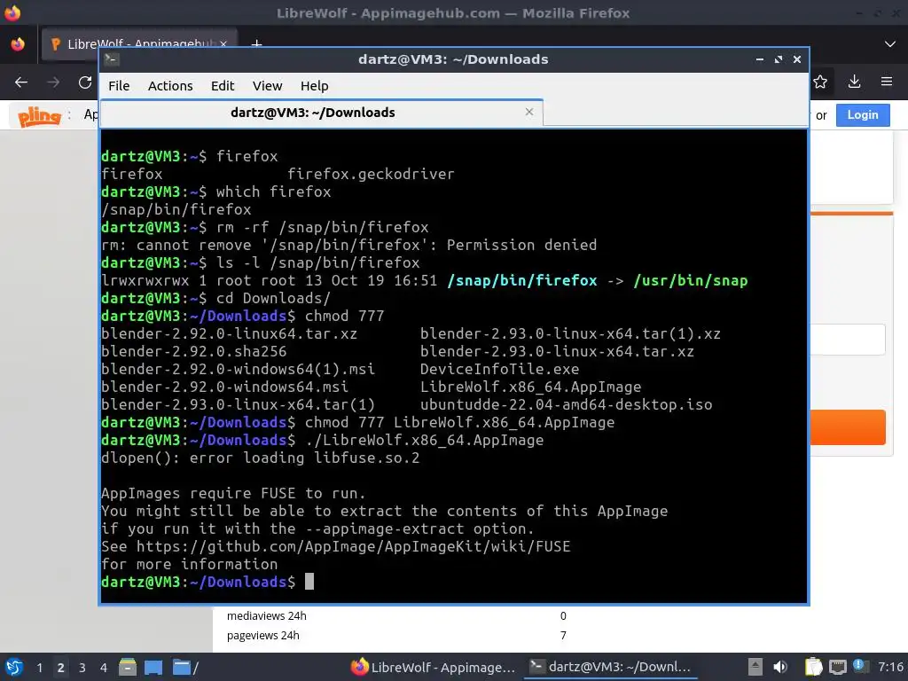Click the mediaviews 24h row label
The width and height of the screenshot is (908, 681).
[x=266, y=616]
